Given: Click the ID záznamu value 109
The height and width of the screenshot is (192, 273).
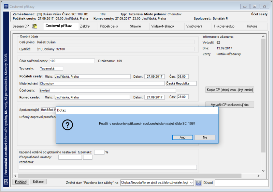Looking at the screenshot, I should pos(119,61).
